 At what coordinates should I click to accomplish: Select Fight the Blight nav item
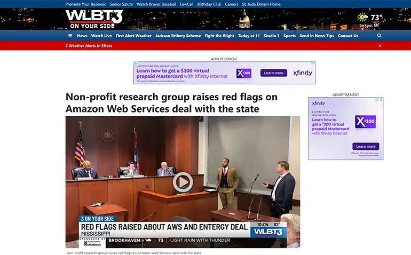coord(219,36)
